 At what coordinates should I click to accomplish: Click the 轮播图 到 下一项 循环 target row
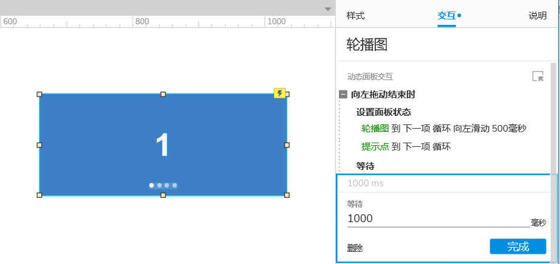click(x=444, y=129)
